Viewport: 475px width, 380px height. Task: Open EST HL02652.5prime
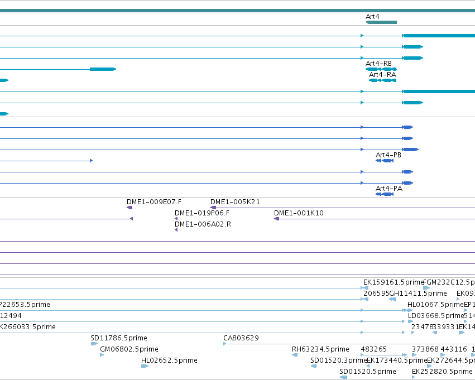click(x=145, y=366)
